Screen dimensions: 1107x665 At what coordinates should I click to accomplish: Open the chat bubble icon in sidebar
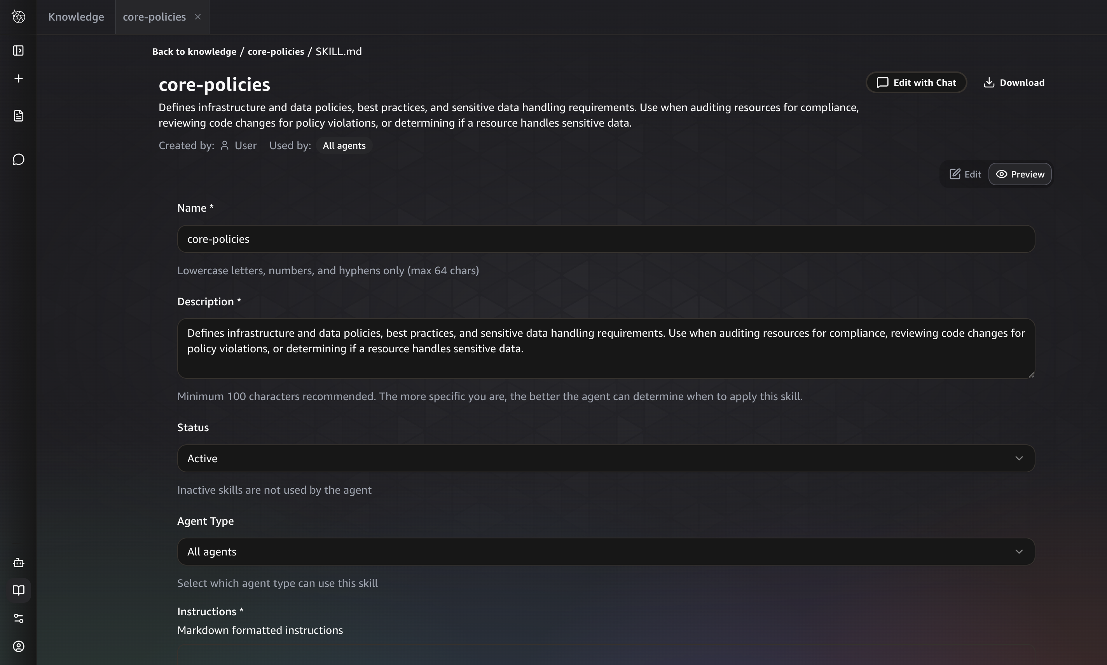18,160
